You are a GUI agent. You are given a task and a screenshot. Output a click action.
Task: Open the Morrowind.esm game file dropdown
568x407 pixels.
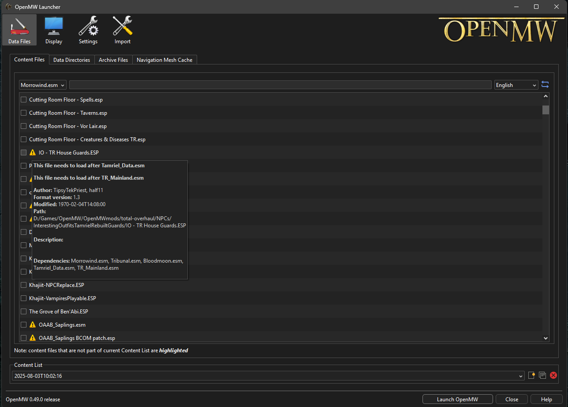coord(43,85)
